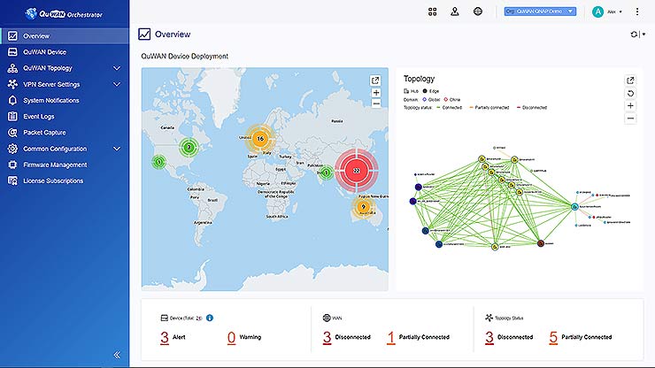Zoom out of the Topology diagram
Screen dimensions: 655x368
pyautogui.click(x=630, y=118)
